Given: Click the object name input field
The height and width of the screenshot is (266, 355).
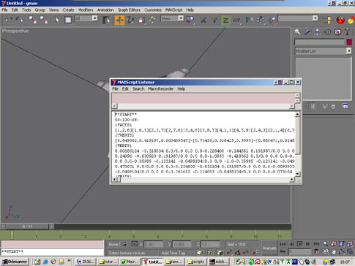Looking at the screenshot, I should point(320,42).
